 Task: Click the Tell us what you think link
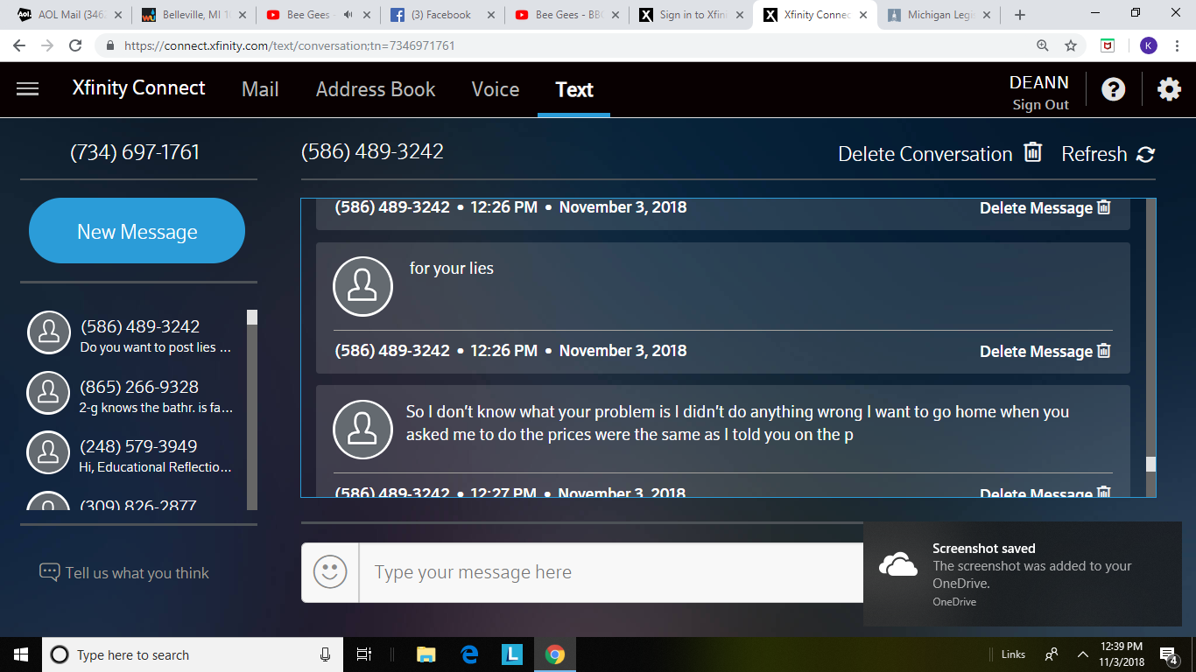[124, 573]
